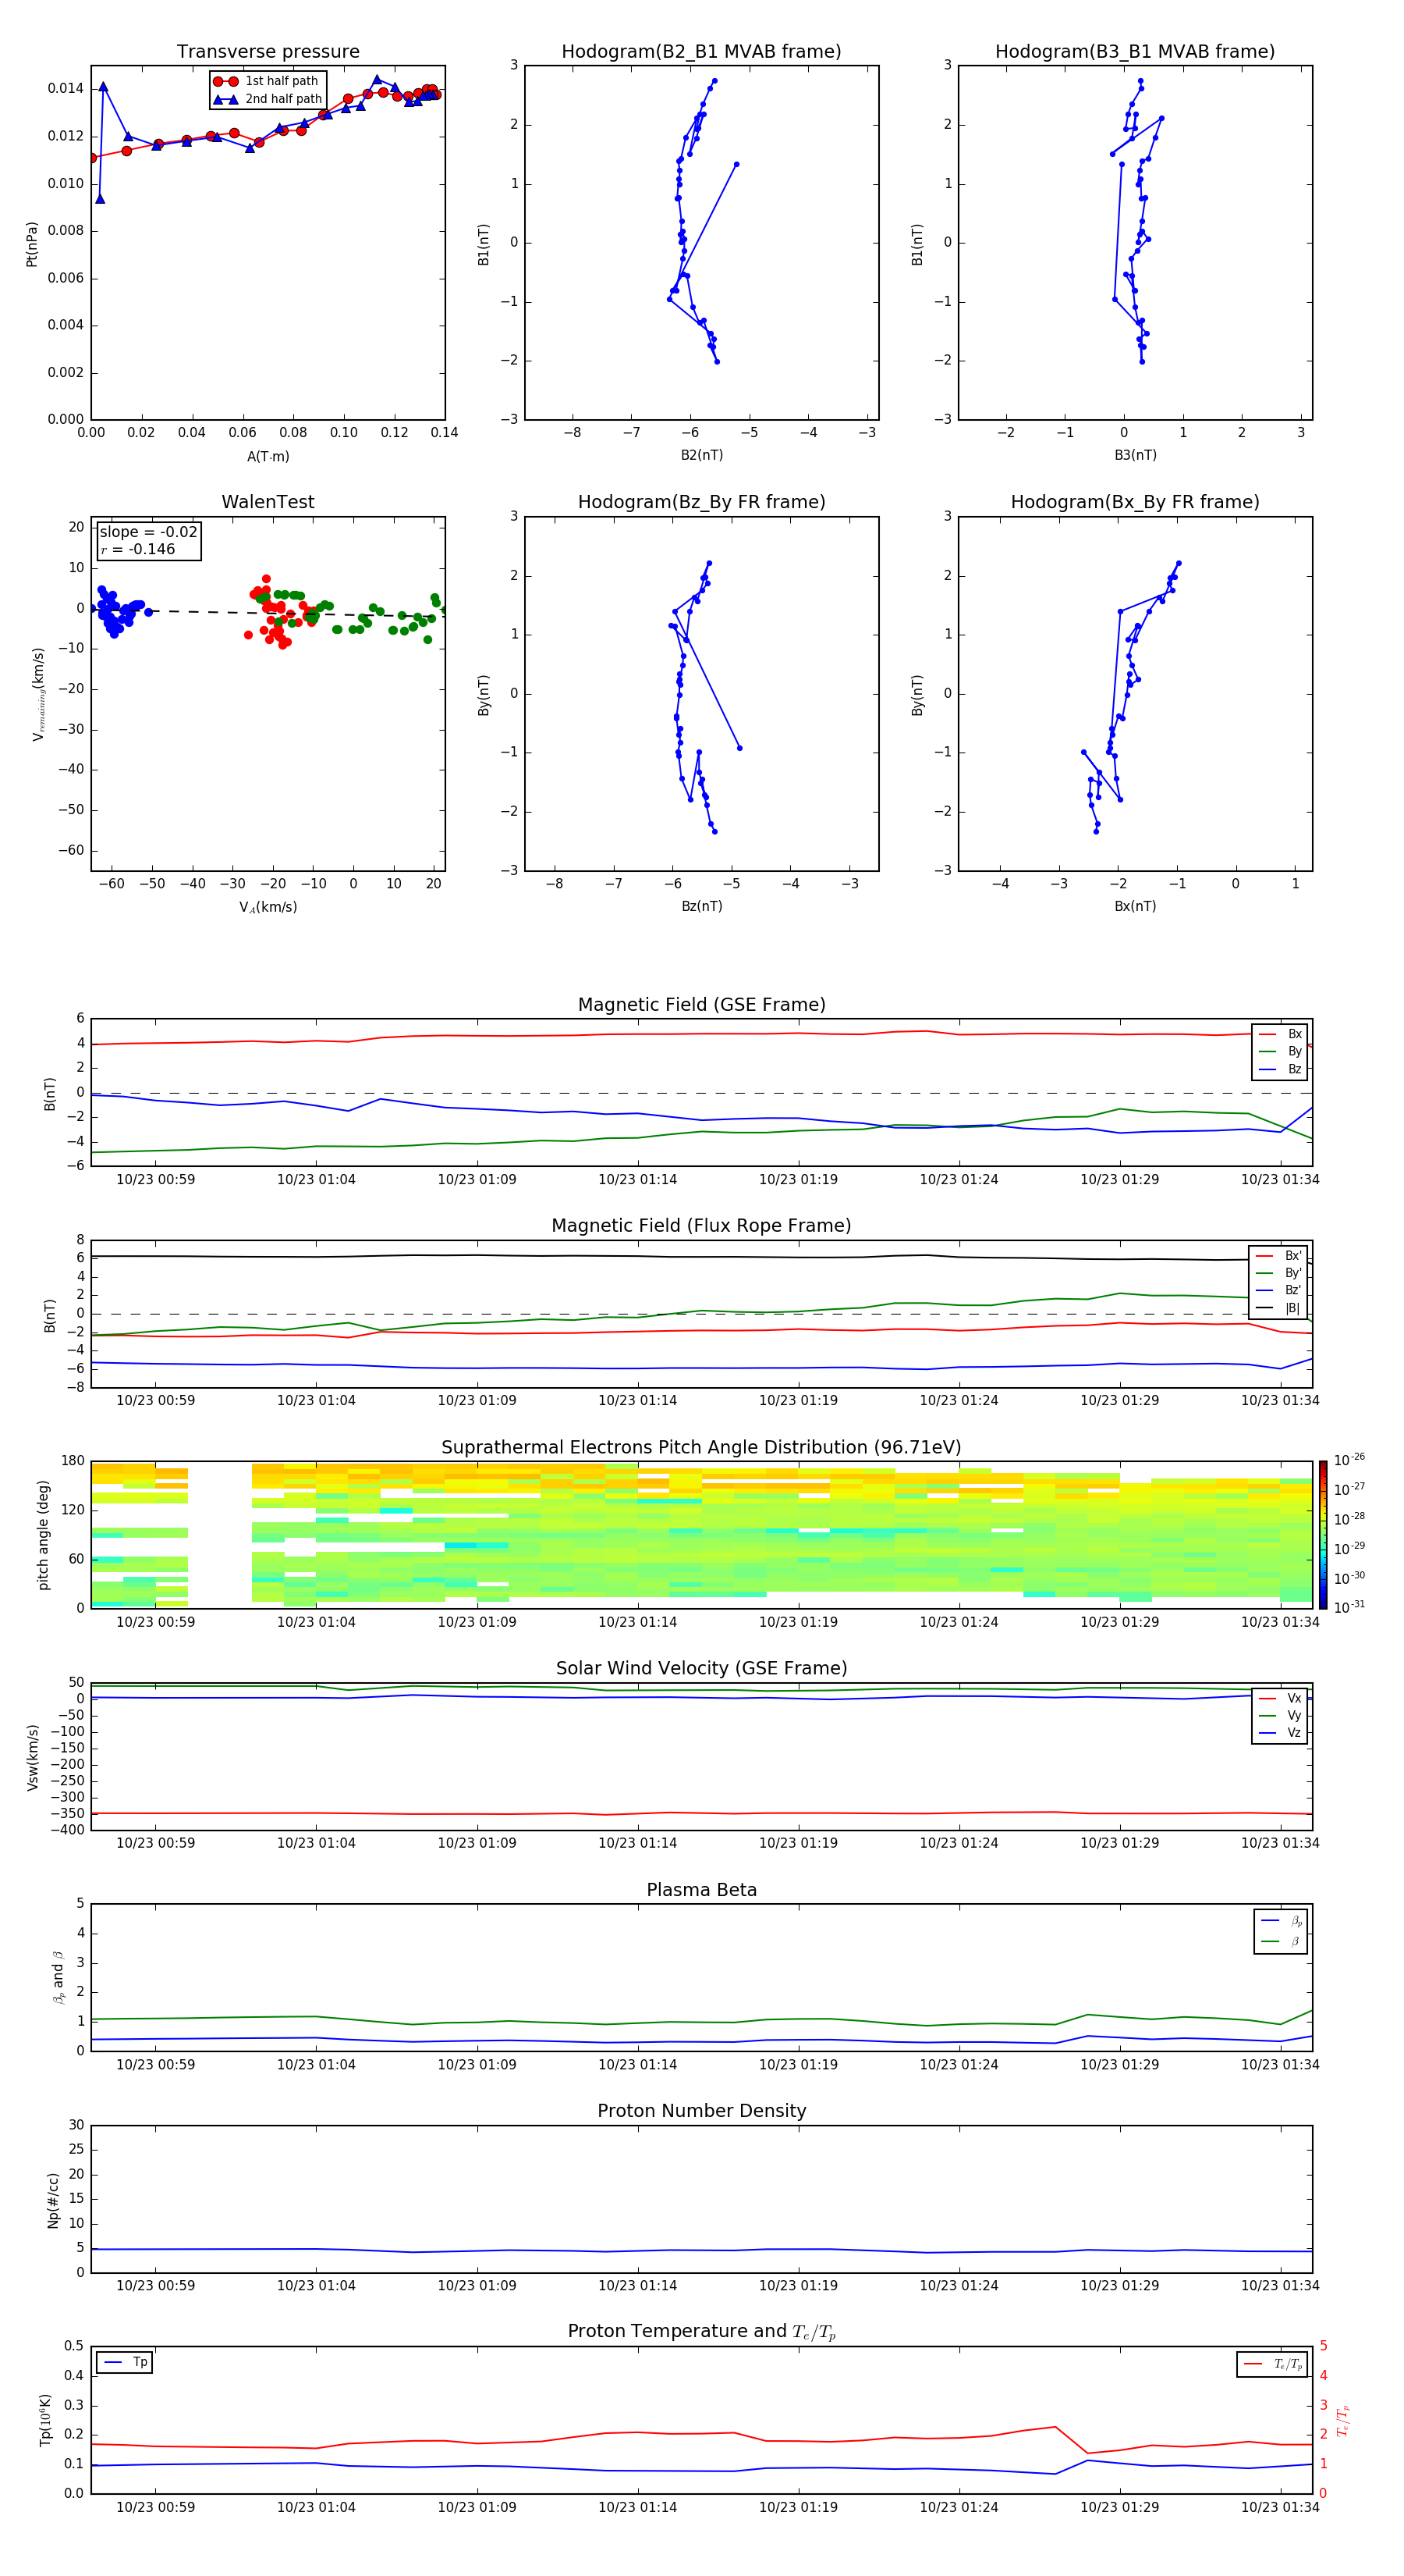This screenshot has width=1404, height=2576.
Task: Click the "Hodogram(B2_B1 MVAB frame)" title
Action: [701, 51]
